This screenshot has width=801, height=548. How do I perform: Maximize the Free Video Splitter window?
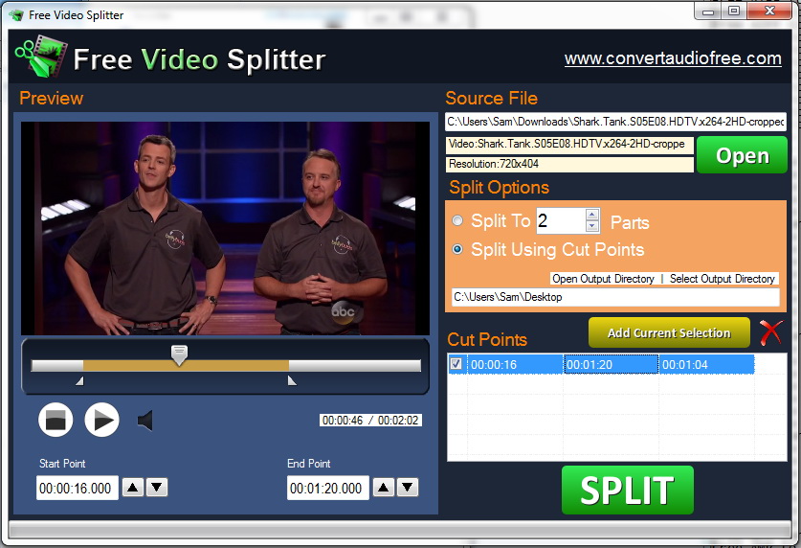[734, 11]
